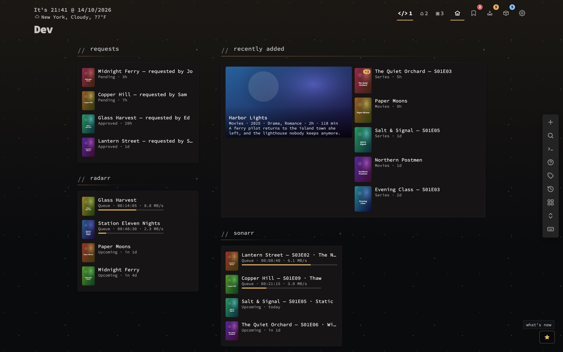Open the Dev page title
The height and width of the screenshot is (352, 563).
(43, 30)
